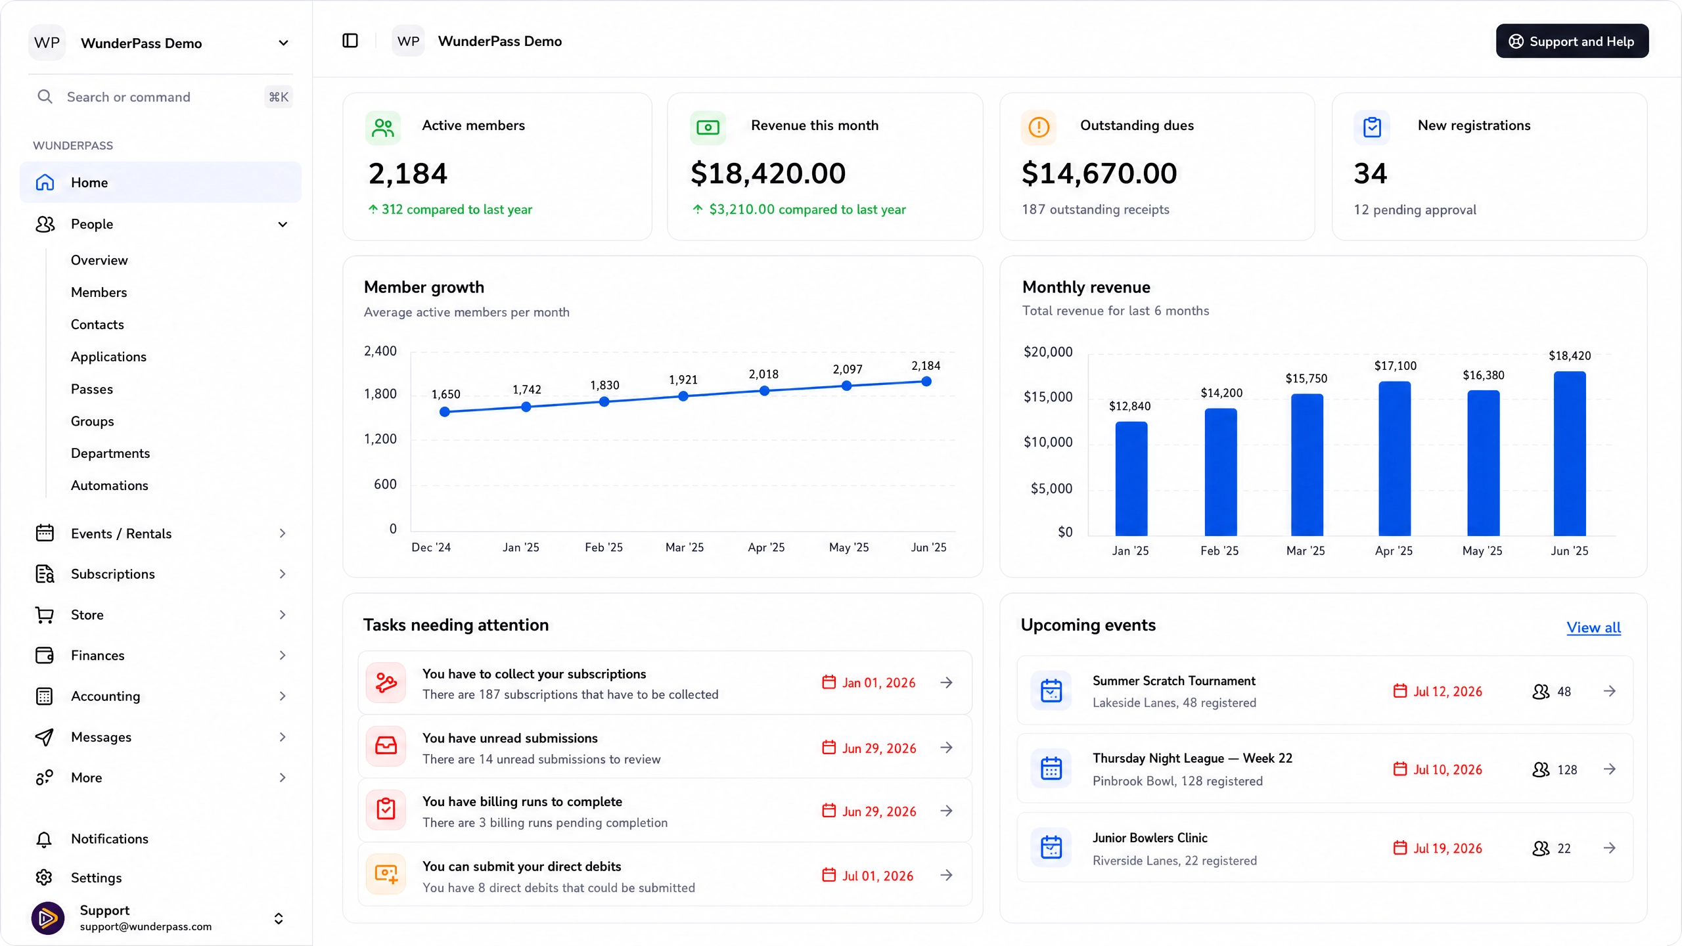Click the Settings gear icon
The image size is (1682, 946).
click(45, 877)
